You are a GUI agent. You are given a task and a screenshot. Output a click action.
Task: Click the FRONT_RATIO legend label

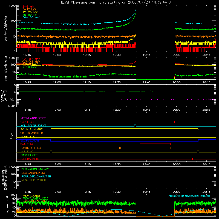point(31,196)
